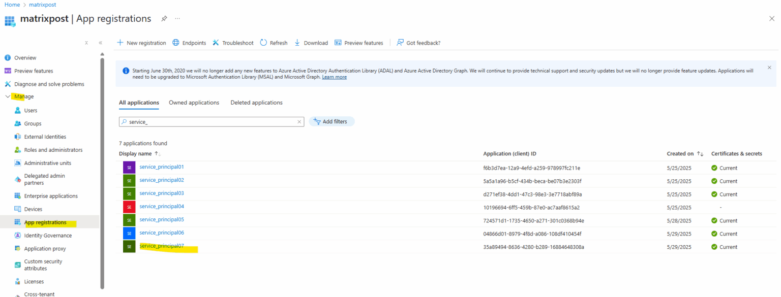Send feedback via Got feedback
781x297 pixels.
tap(418, 43)
